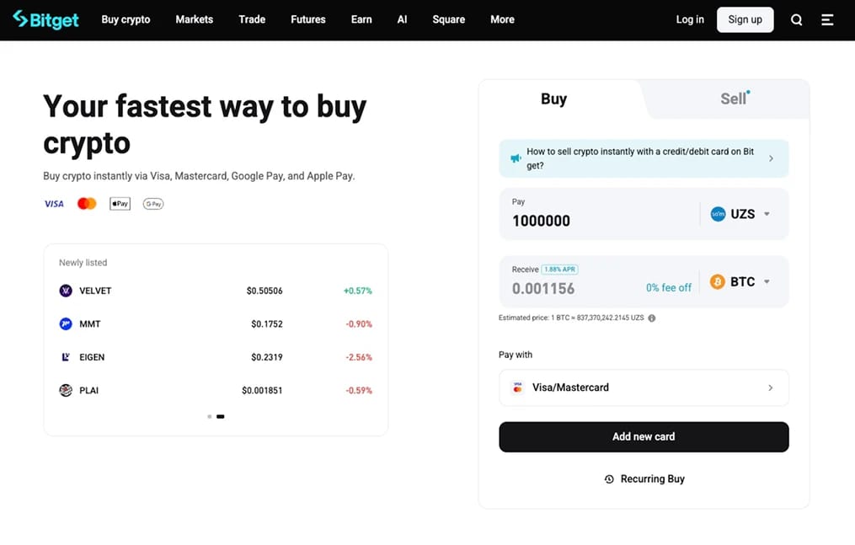Open the More menu

pyautogui.click(x=502, y=19)
